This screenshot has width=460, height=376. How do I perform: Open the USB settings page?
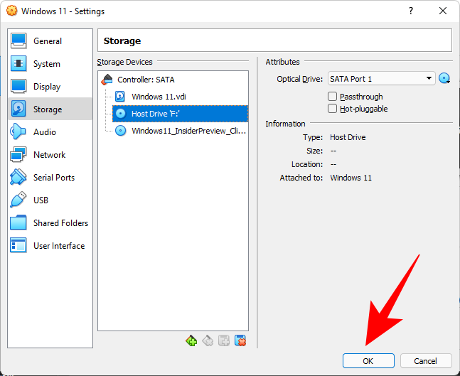(41, 200)
